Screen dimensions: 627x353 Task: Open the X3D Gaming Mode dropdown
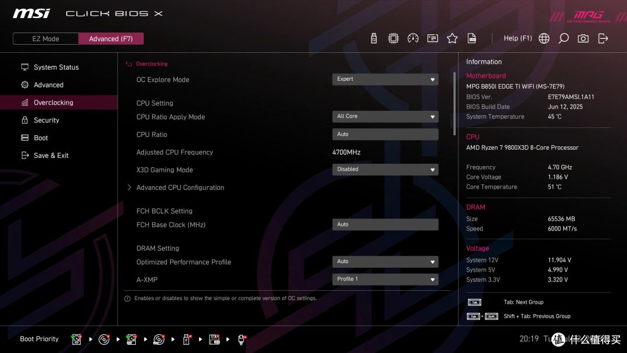pos(385,170)
